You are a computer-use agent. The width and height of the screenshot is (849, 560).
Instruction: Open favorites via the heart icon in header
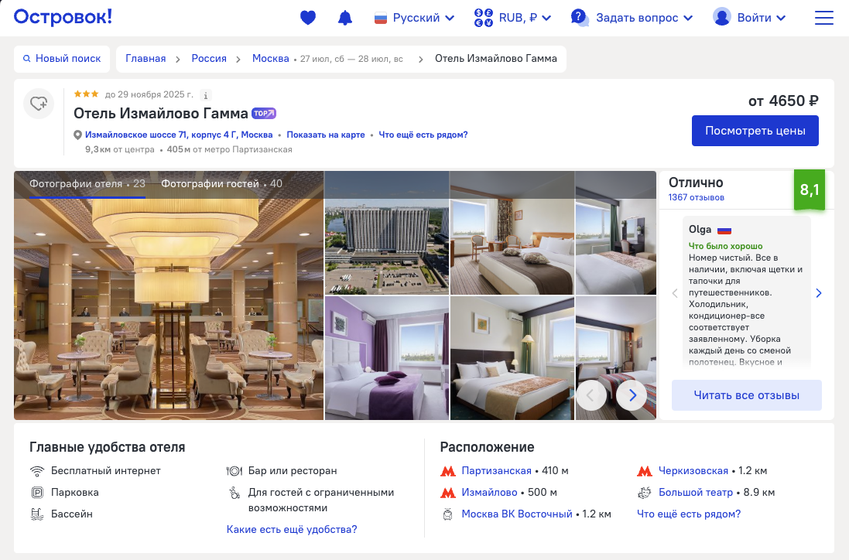(x=307, y=18)
